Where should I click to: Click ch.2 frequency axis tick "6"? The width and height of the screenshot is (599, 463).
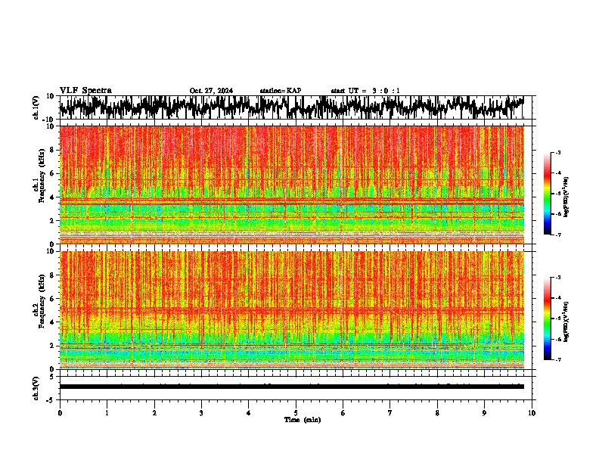pos(52,299)
